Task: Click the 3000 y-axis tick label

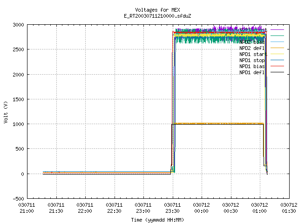Action: pos(19,25)
